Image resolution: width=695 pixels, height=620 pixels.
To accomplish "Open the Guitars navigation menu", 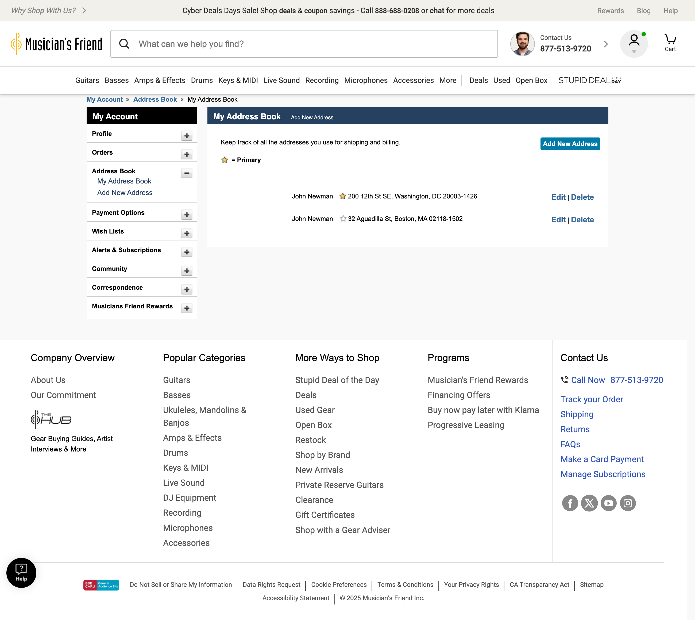I will tap(87, 81).
